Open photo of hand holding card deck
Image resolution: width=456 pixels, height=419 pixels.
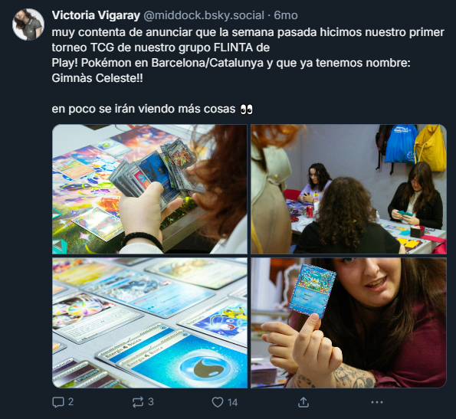149,189
